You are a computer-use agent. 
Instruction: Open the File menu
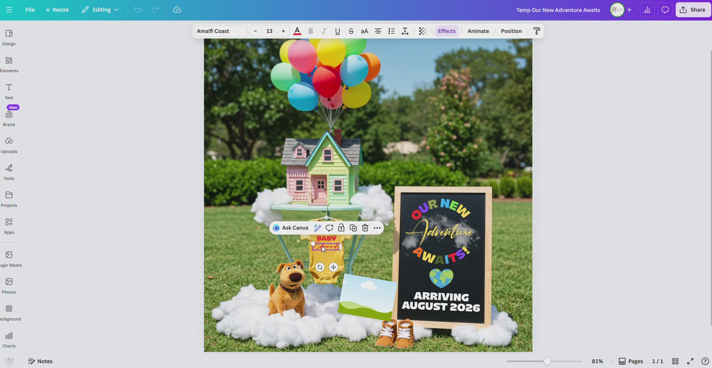pos(30,10)
